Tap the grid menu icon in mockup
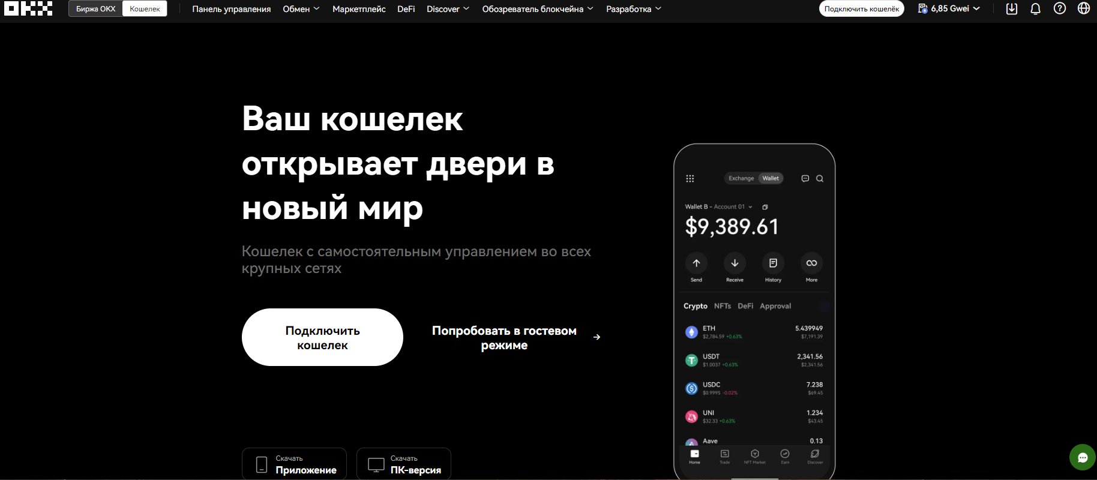The image size is (1097, 480). (690, 178)
